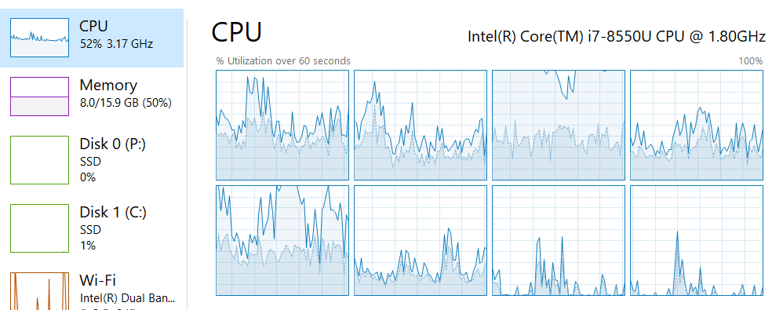Viewport: 783px width, 310px height.
Task: Click last logical processor graph, bottom row
Action: 697,241
